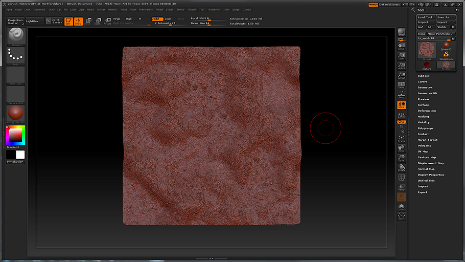This screenshot has height=262, width=465.
Task: Toggle Rgb draw mode
Action: click(x=129, y=19)
